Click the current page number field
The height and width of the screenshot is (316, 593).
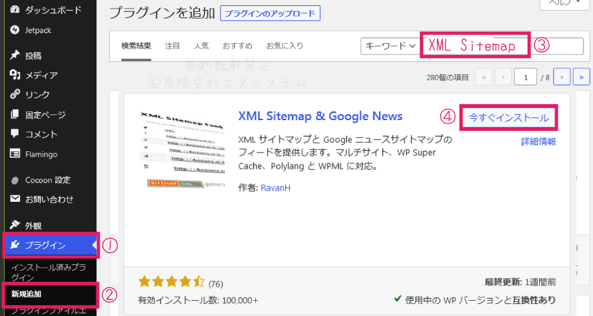click(525, 78)
